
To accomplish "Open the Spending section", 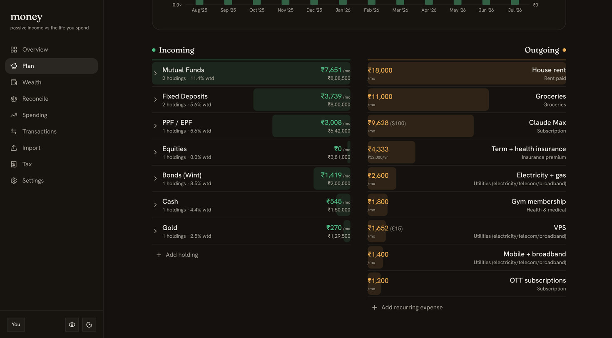I will [x=52, y=115].
